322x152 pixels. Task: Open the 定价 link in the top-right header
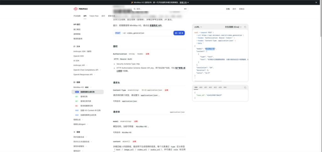pyautogui.click(x=234, y=9)
